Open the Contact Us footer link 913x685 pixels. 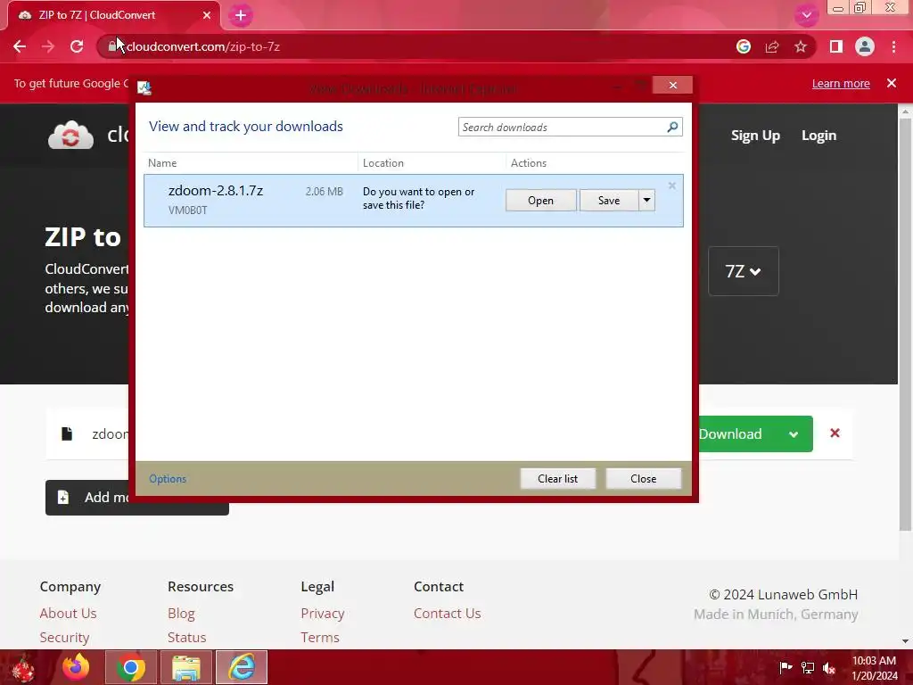point(448,614)
